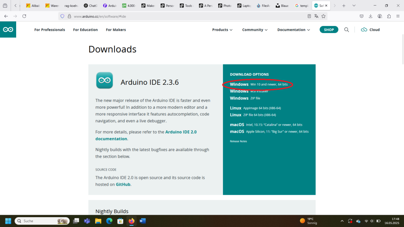
Task: Open the For Professionals page
Action: coord(50,30)
